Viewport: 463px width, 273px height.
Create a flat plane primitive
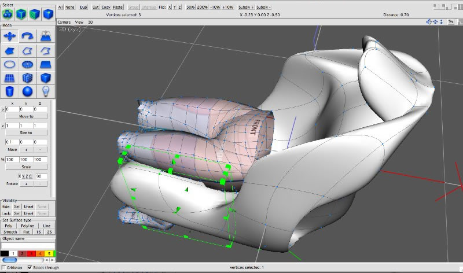(x=46, y=64)
